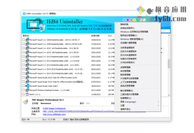This screenshot has height=133, width=194.
Task: Click the Motrix 1.6.11 program icon
Action: (27, 94)
